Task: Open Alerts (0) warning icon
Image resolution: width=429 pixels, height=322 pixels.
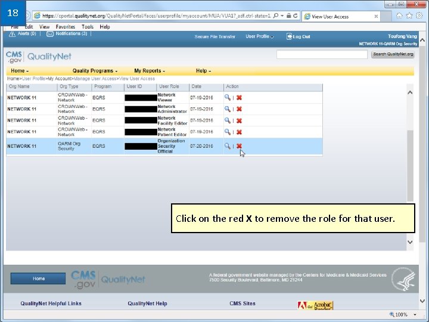Action: [12, 34]
